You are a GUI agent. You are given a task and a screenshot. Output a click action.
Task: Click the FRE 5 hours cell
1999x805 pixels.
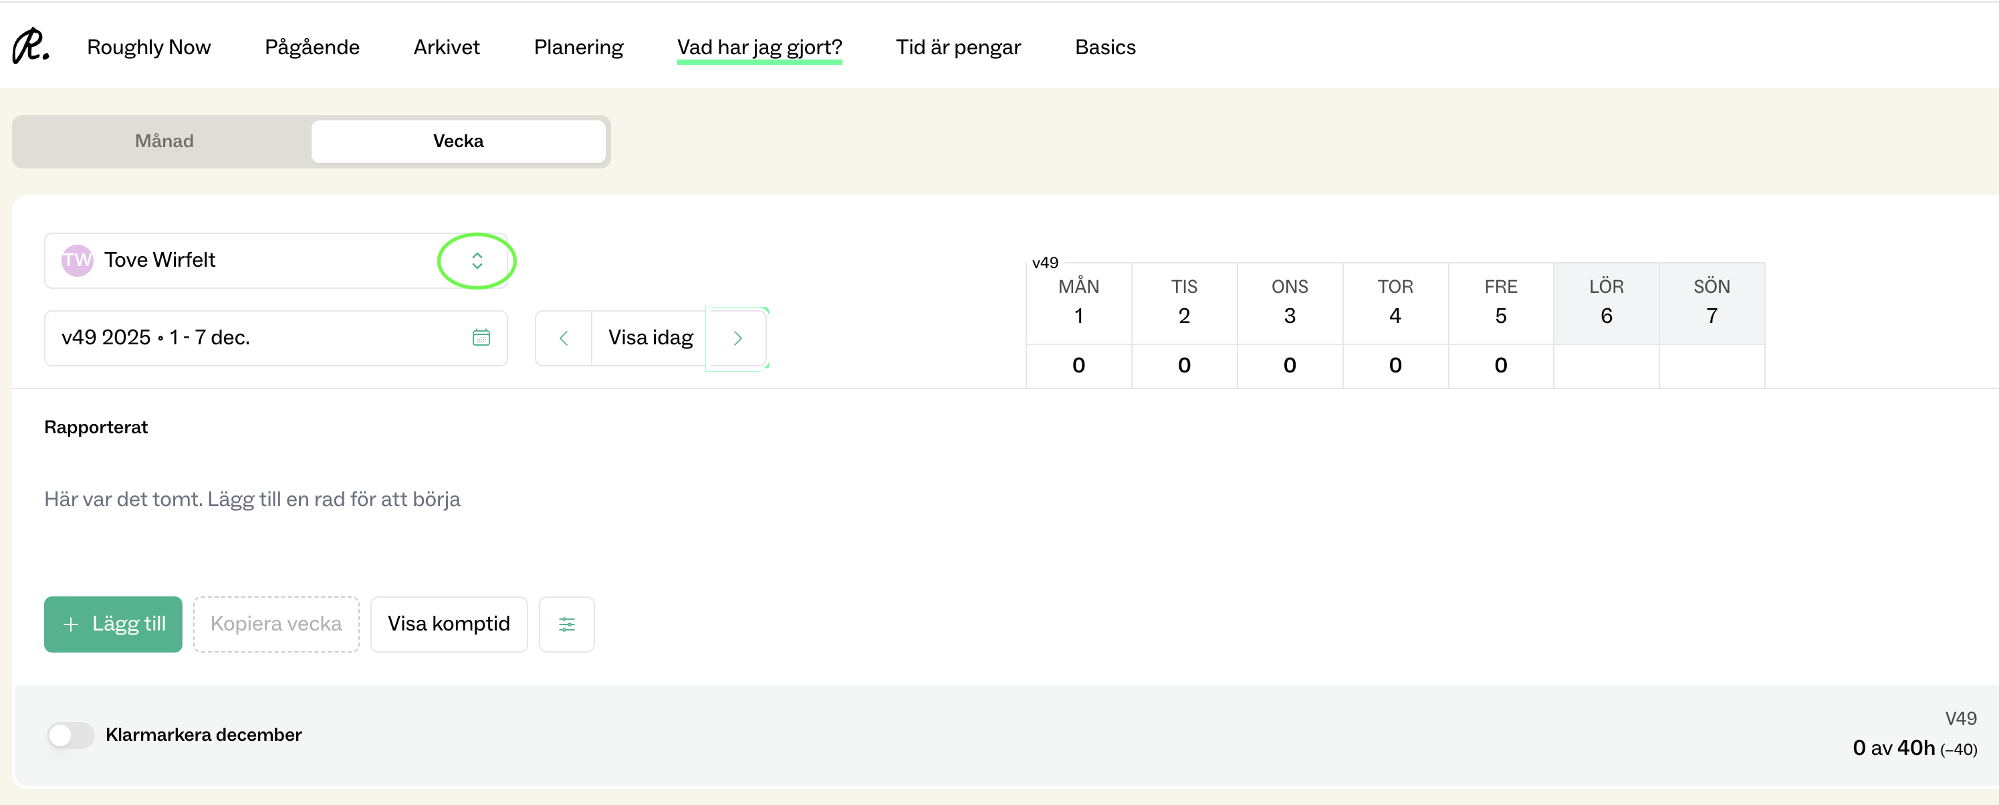click(1500, 365)
